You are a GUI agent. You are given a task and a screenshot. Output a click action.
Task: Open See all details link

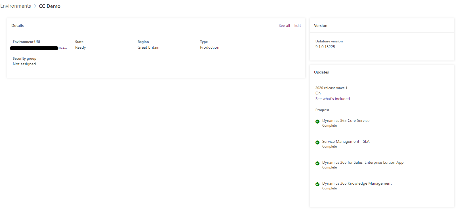tap(284, 25)
